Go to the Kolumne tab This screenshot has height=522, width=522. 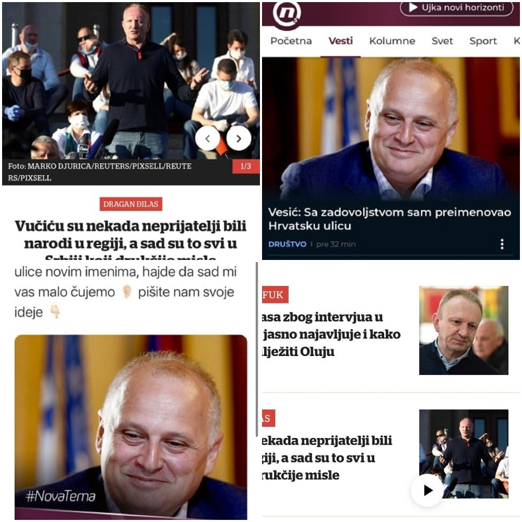click(392, 41)
